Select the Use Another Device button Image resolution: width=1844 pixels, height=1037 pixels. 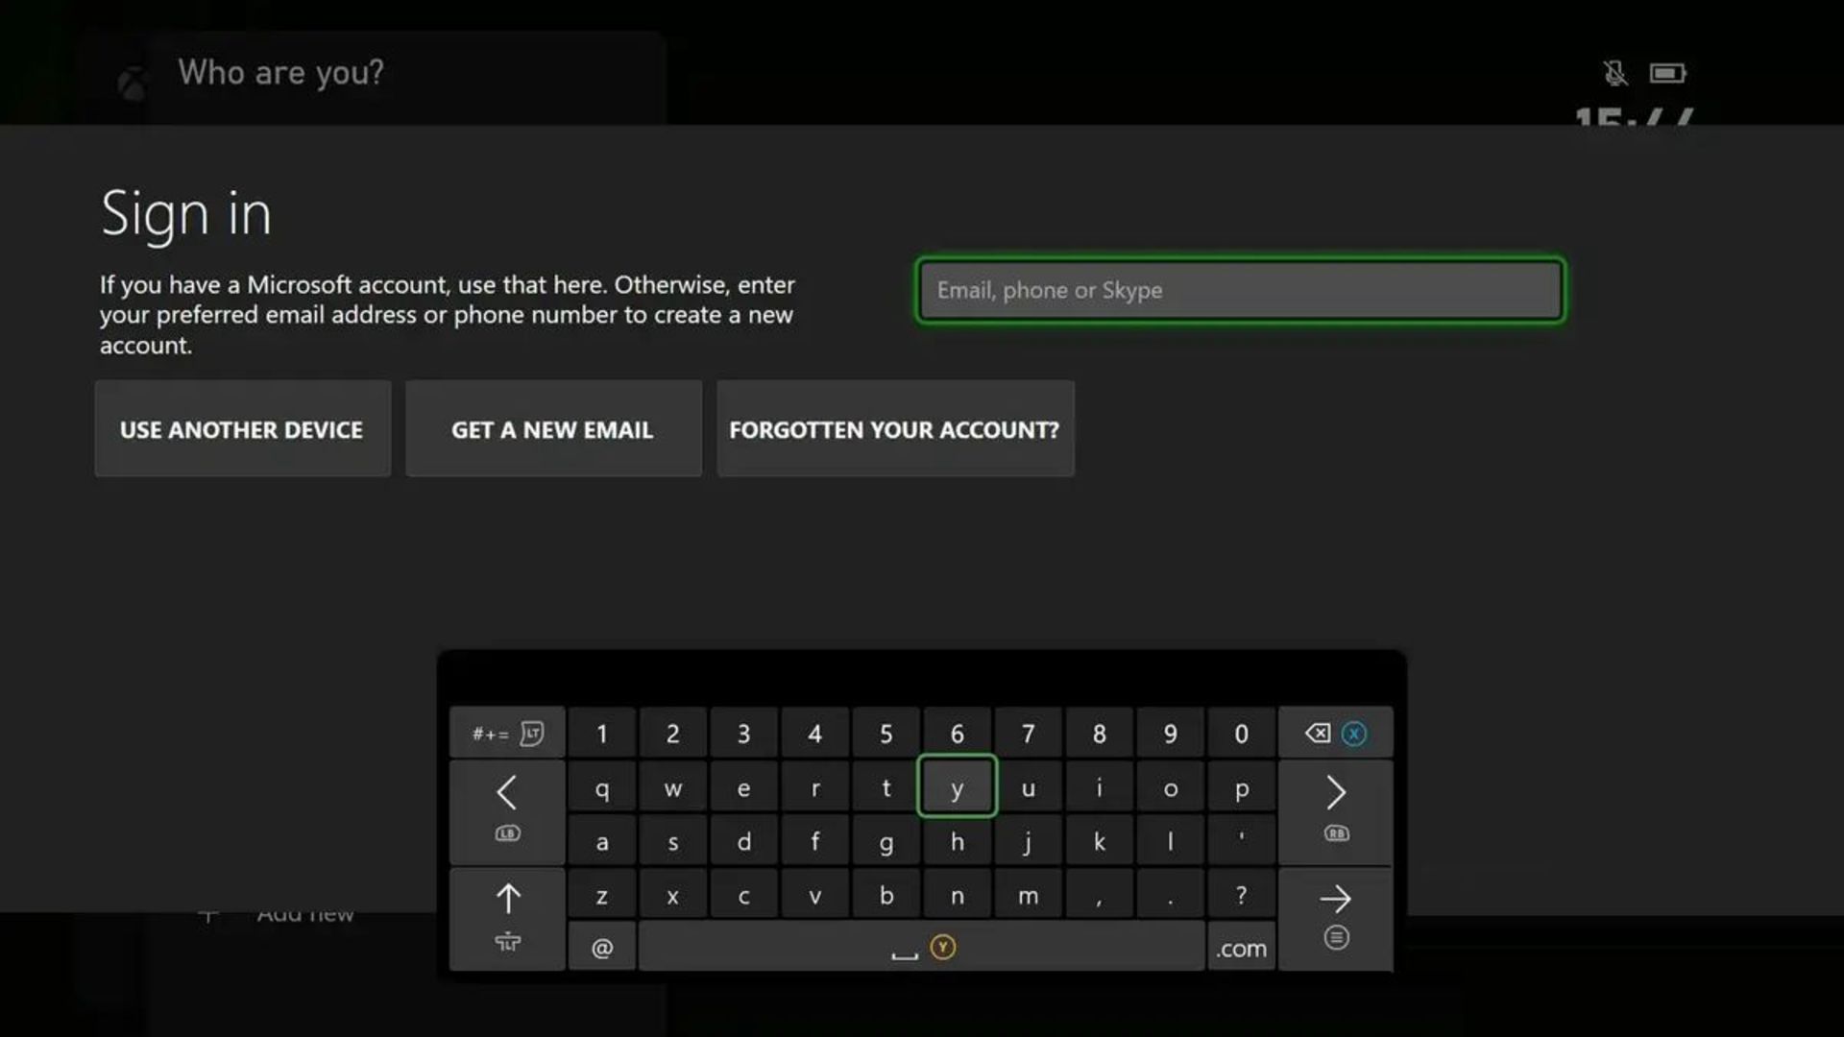242,429
